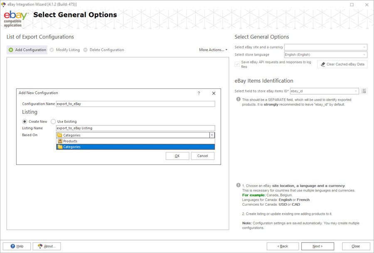Click the Select store language label
This screenshot has height=253, width=374.
pos(252,54)
